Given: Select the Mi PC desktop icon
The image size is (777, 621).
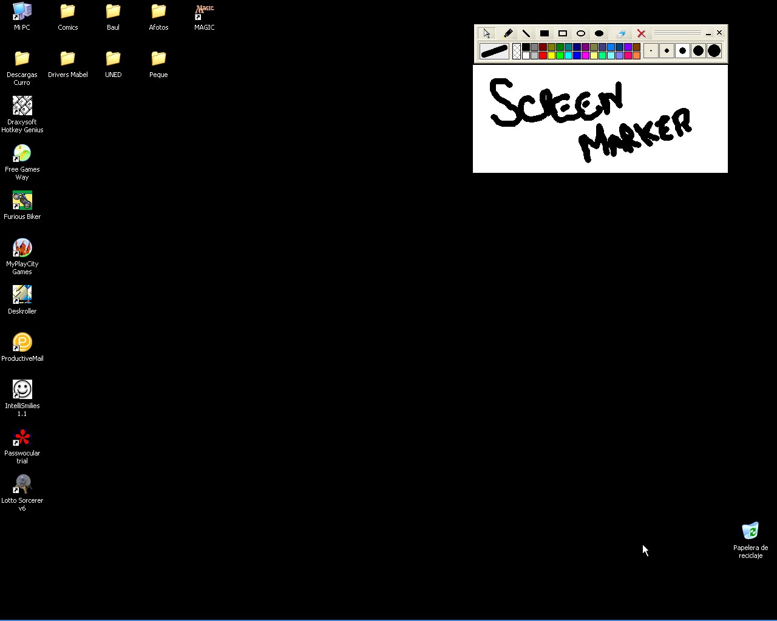Looking at the screenshot, I should [x=22, y=16].
